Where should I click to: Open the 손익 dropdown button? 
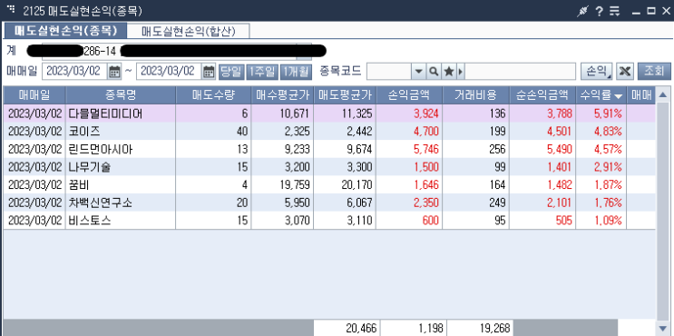click(597, 72)
